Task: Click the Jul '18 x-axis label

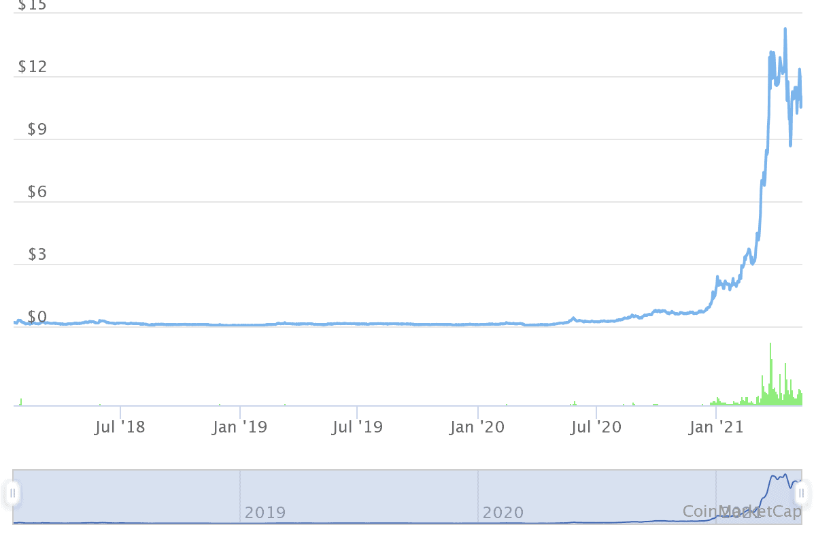Action: click(120, 427)
